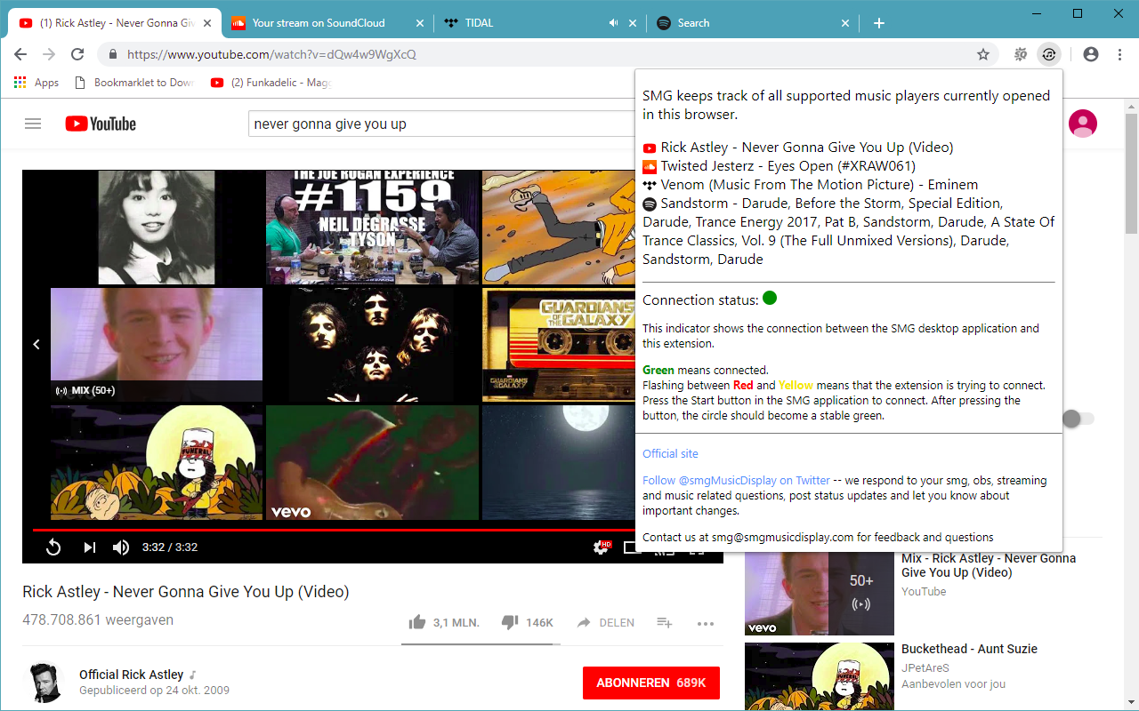Open the Queen band end-screen thumbnail

(373, 345)
